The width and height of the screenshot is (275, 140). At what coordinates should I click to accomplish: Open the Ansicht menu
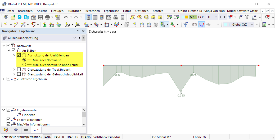(42, 11)
